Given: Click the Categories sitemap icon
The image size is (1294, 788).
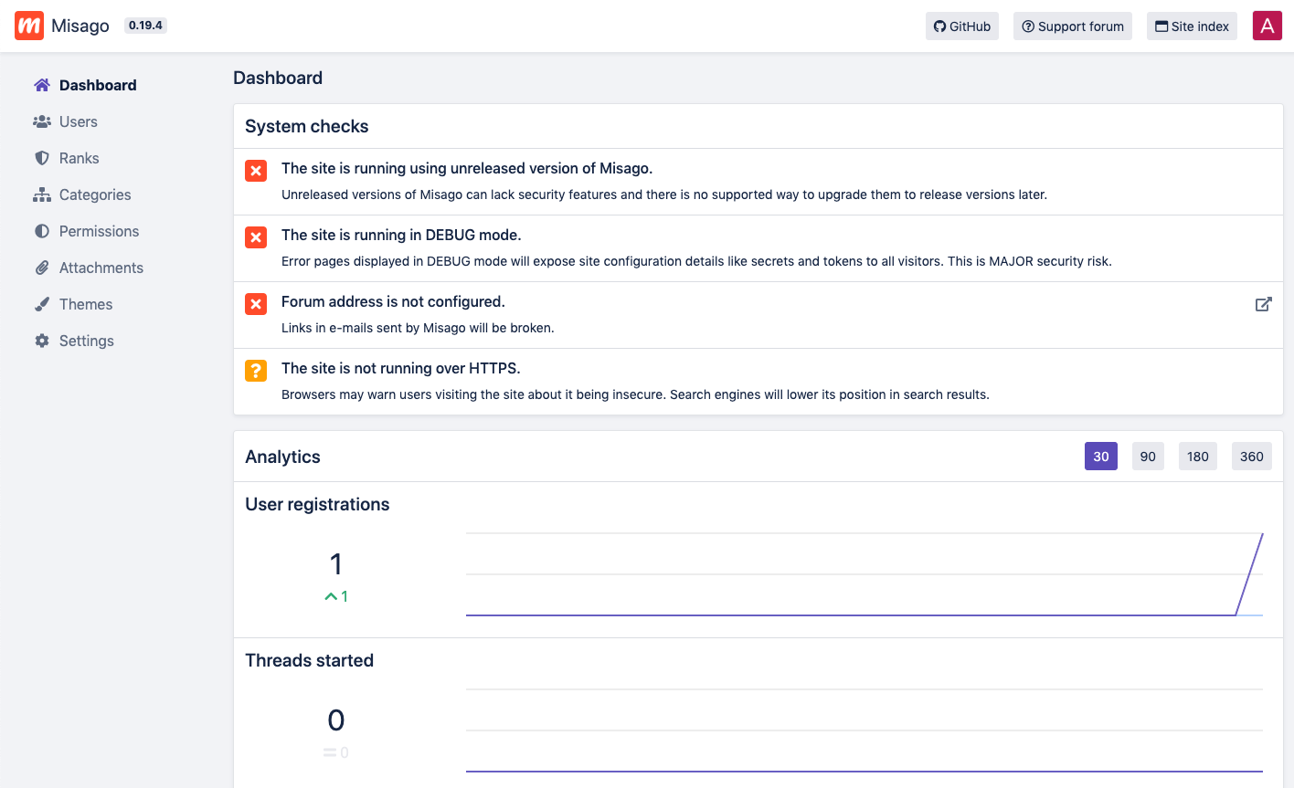Looking at the screenshot, I should (42, 194).
